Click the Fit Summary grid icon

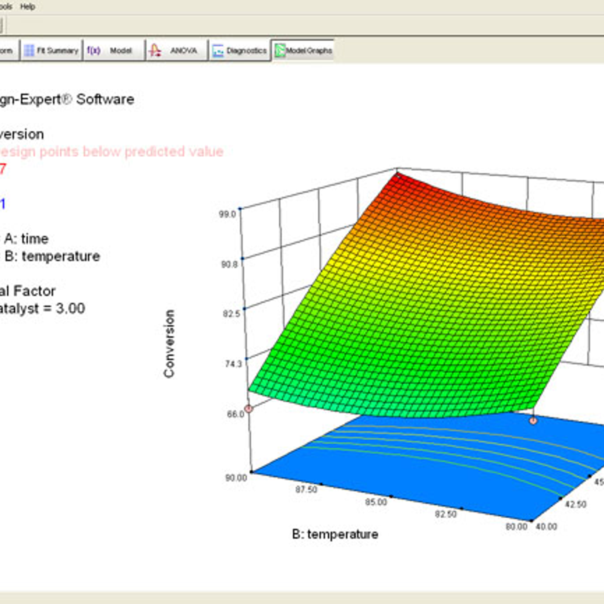tap(29, 51)
